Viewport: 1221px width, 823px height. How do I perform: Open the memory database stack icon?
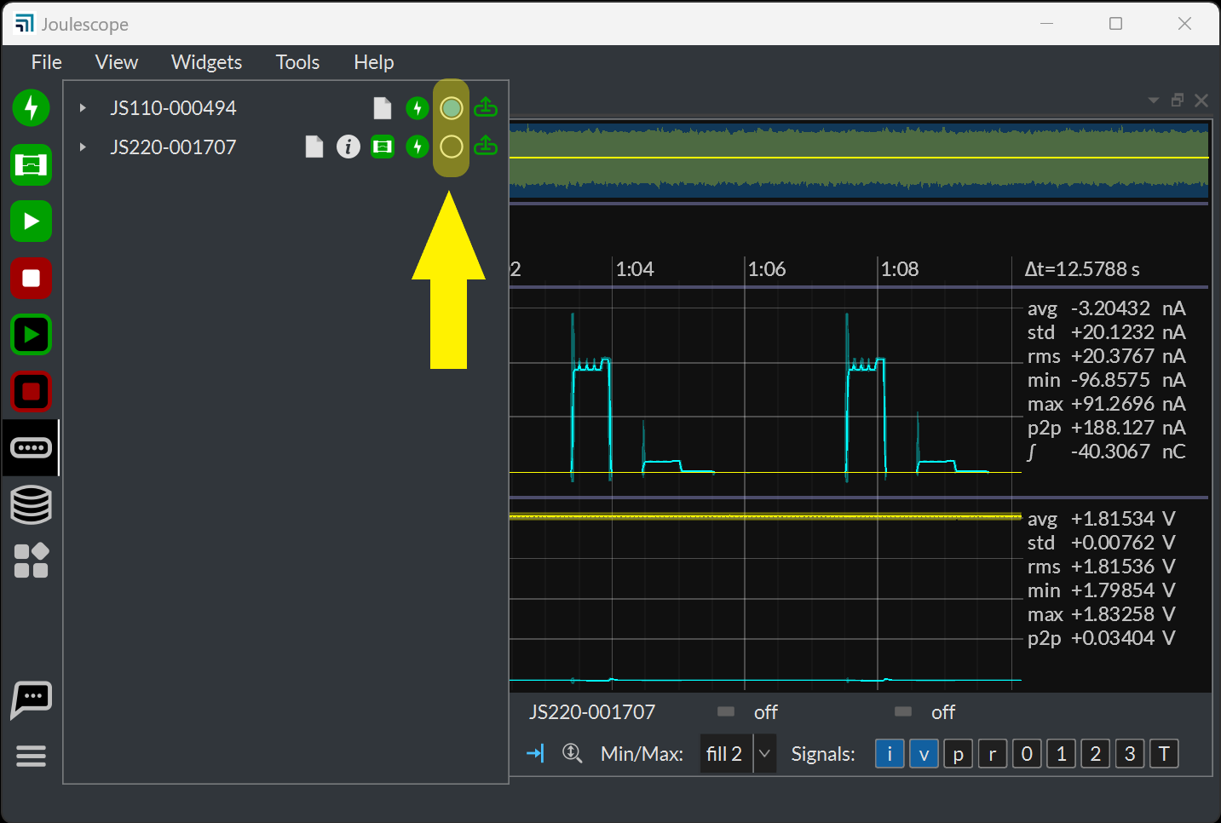click(x=31, y=504)
